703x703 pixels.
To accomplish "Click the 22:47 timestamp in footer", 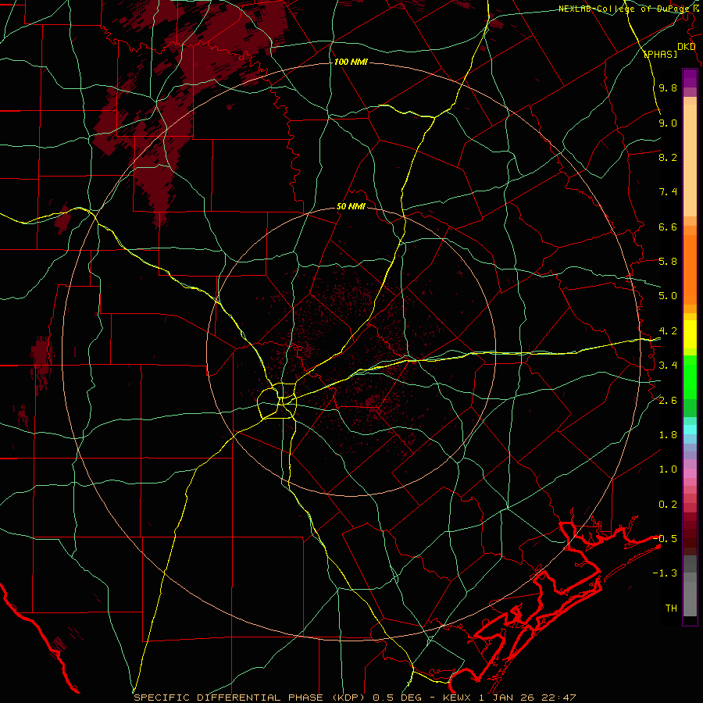I will tap(560, 698).
